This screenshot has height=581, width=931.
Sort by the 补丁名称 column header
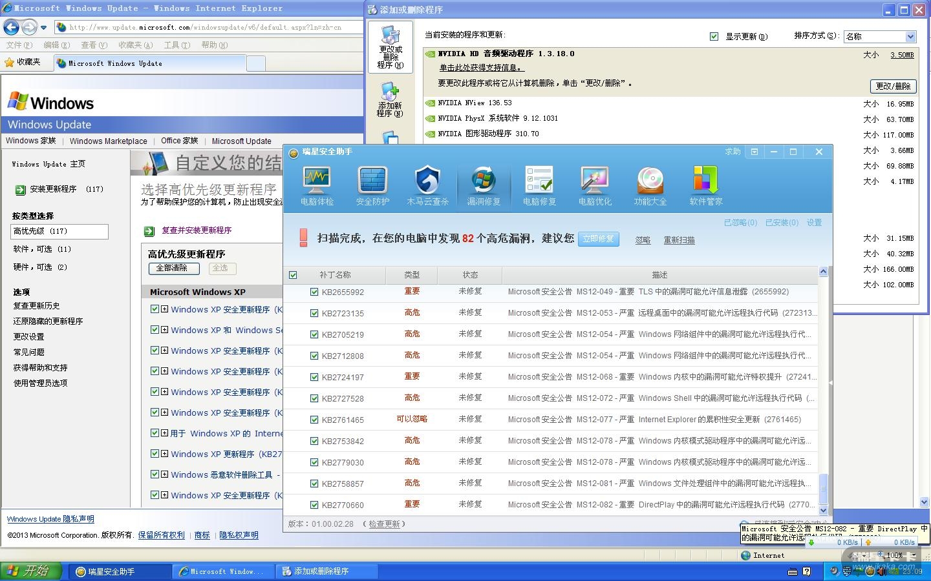(x=336, y=275)
